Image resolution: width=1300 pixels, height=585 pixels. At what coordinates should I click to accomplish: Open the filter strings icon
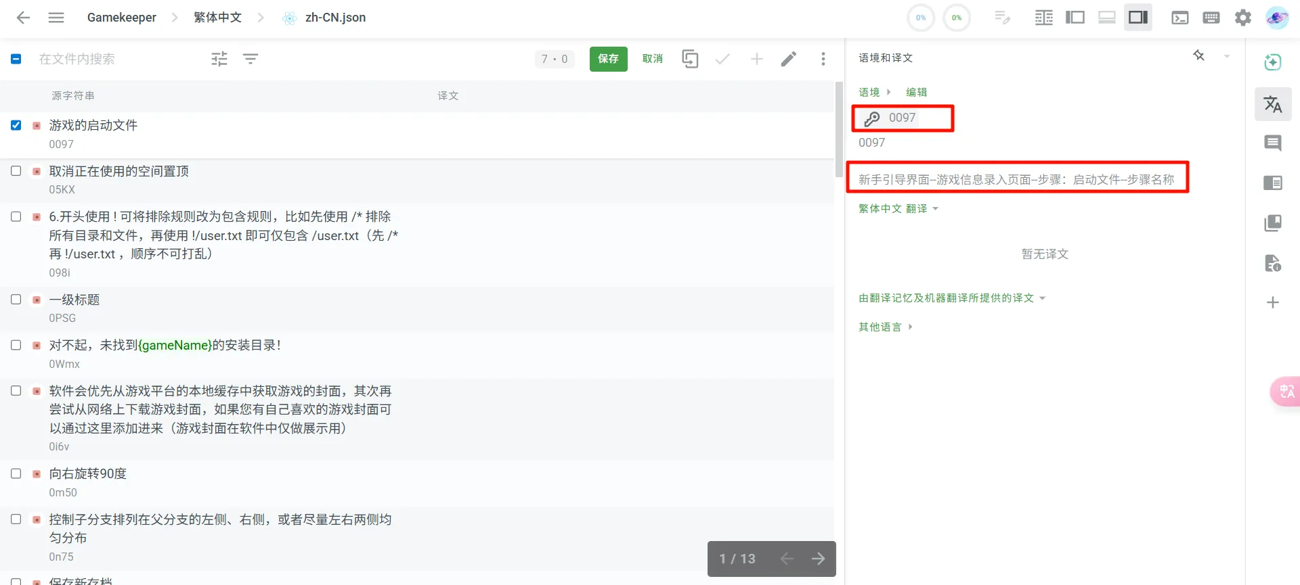[251, 59]
